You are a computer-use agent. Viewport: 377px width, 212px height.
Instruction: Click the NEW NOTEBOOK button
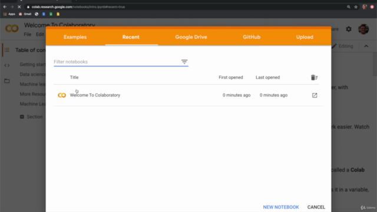pos(281,207)
